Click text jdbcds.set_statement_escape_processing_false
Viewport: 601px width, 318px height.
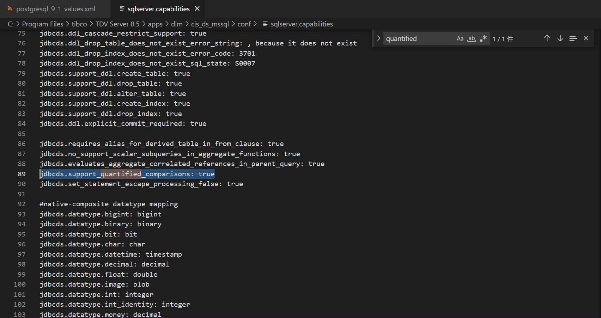tap(129, 184)
